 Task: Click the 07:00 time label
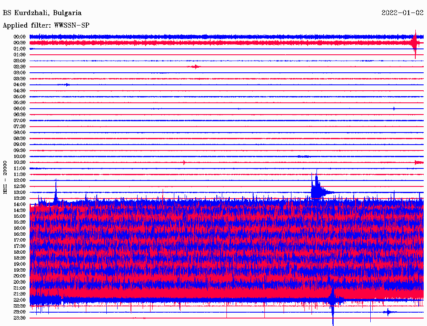point(20,121)
